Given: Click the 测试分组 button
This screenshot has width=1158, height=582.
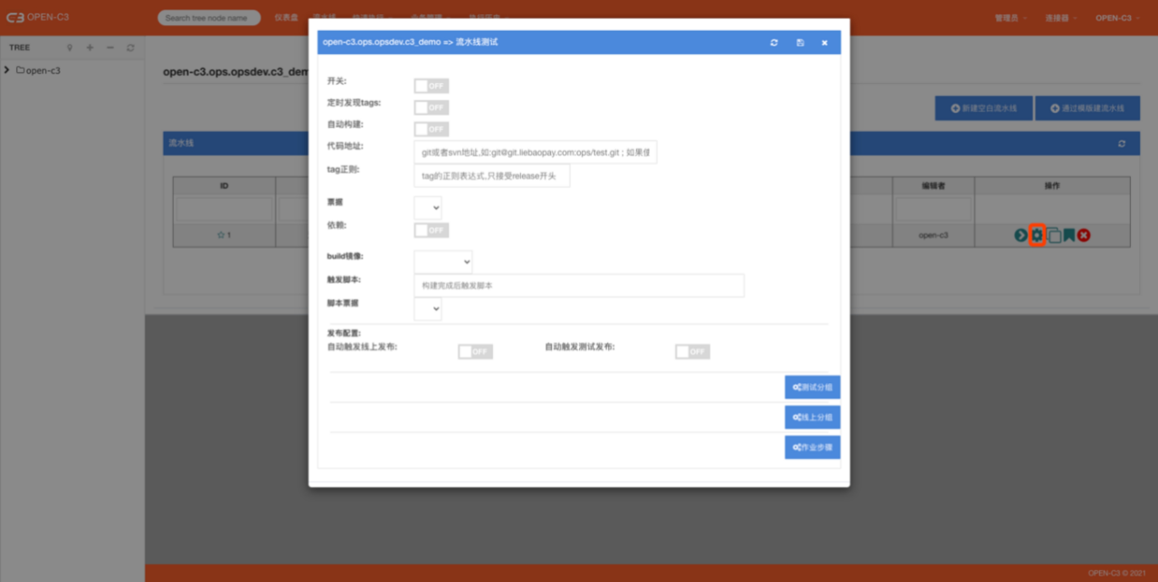Looking at the screenshot, I should point(812,387).
